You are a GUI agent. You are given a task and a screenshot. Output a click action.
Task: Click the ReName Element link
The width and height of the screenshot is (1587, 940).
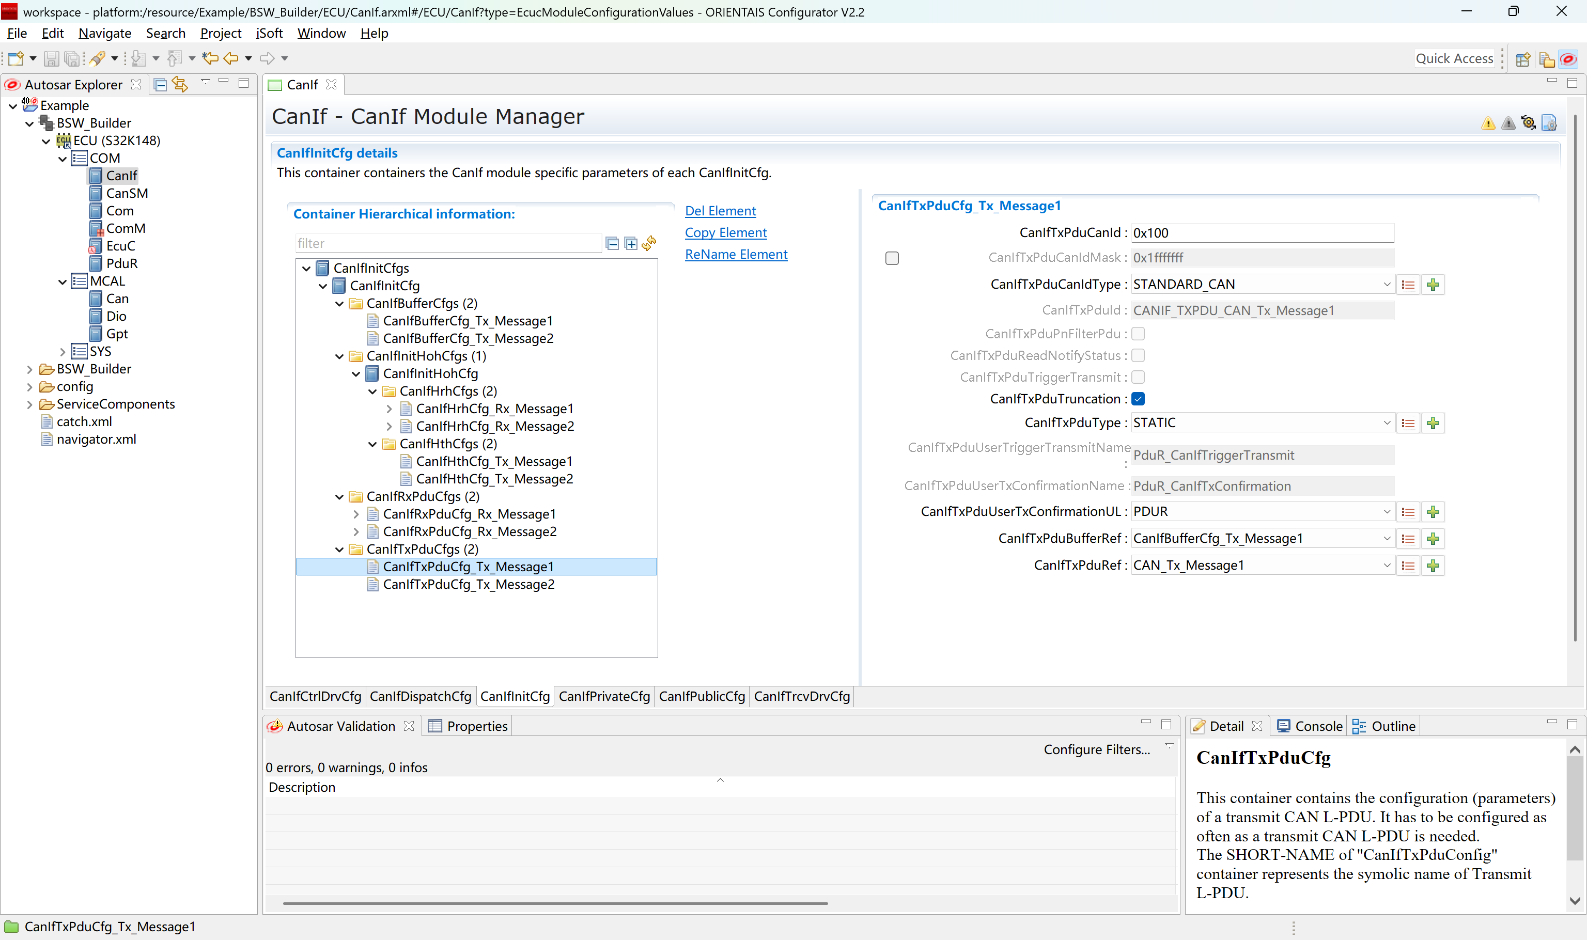coord(736,254)
